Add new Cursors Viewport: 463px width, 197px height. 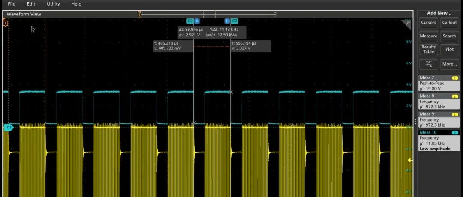click(x=428, y=22)
